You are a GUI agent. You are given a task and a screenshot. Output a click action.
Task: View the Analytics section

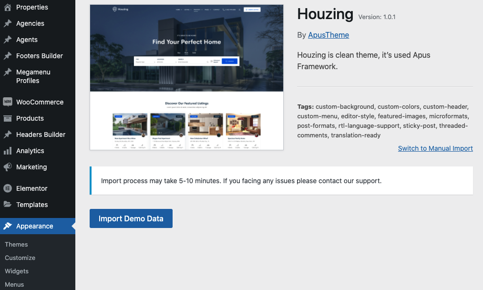pyautogui.click(x=31, y=151)
